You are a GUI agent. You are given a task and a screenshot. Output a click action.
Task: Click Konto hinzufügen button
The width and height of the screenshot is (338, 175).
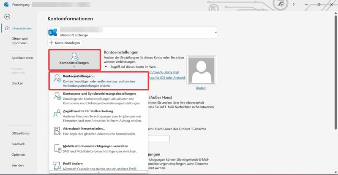[65, 43]
